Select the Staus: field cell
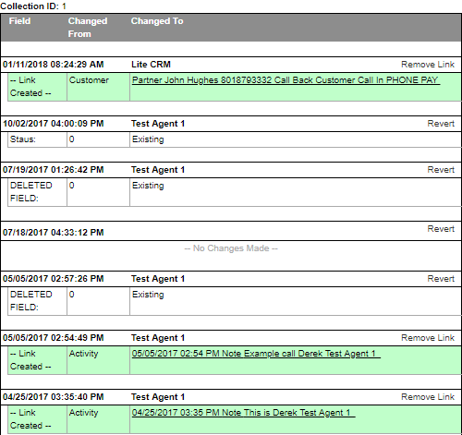 pos(37,139)
